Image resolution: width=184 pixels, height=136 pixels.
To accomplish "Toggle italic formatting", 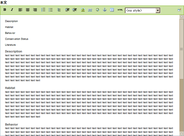I will 12,10.
